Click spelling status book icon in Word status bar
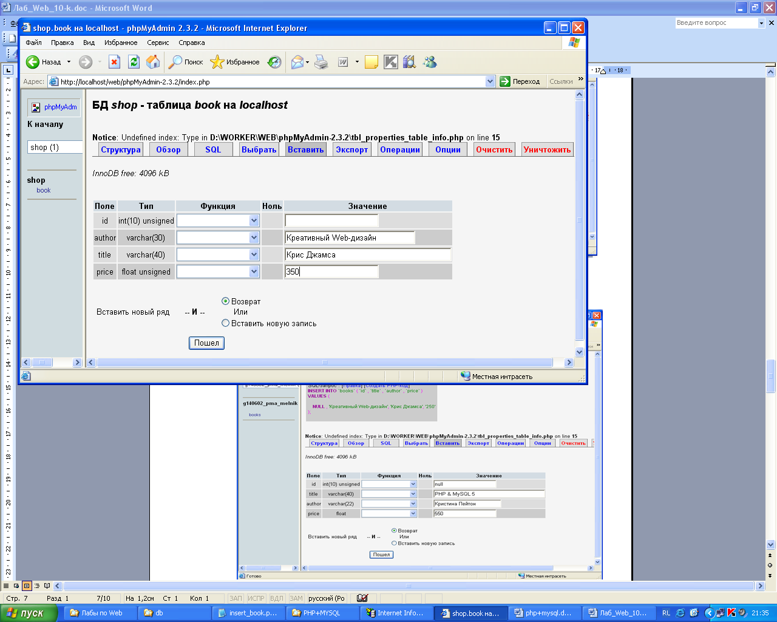The height and width of the screenshot is (622, 777). tap(362, 598)
